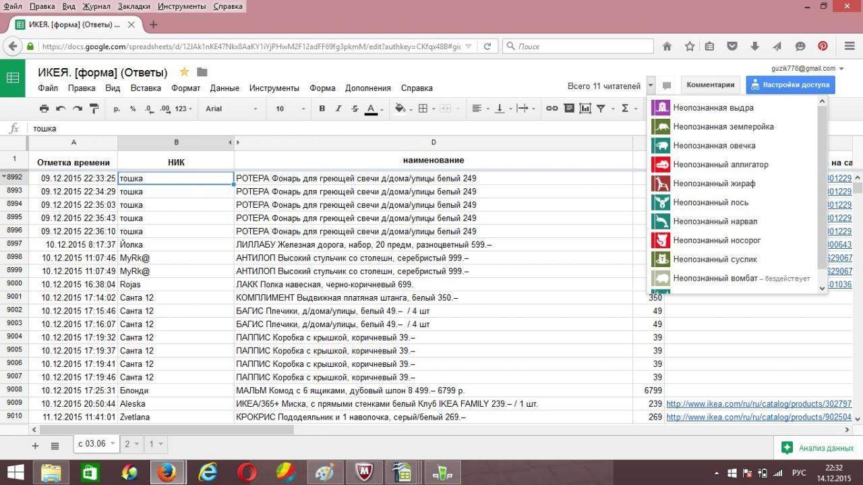Decrease decimal places
863x485 pixels.
148,109
